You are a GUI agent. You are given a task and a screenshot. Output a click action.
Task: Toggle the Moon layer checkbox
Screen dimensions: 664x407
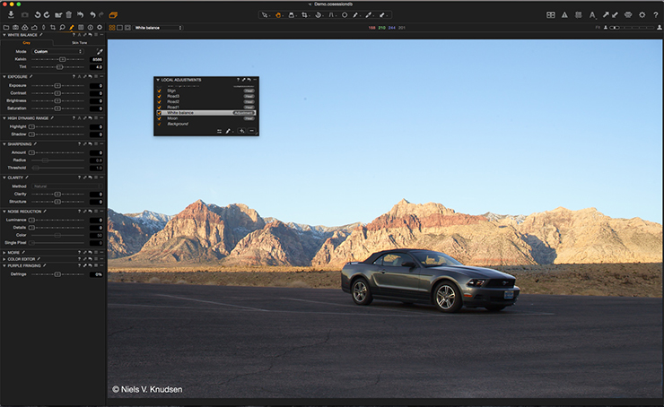coord(159,118)
